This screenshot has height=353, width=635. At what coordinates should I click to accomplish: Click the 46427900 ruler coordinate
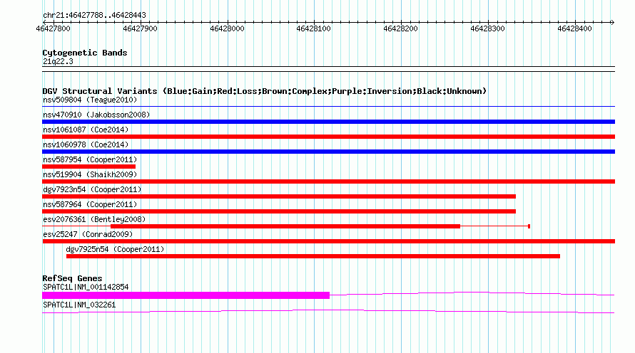(x=140, y=28)
